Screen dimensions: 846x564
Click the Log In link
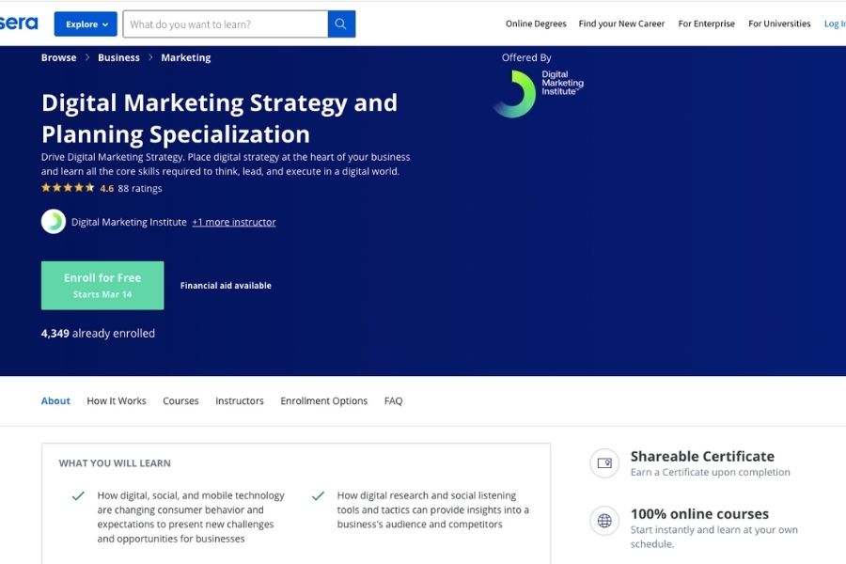pos(835,23)
